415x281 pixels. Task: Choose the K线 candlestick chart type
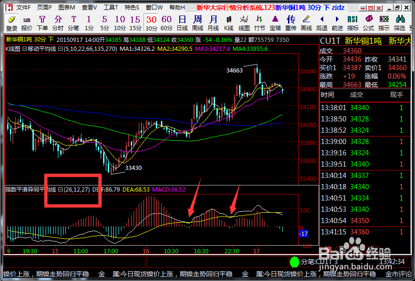229,23
